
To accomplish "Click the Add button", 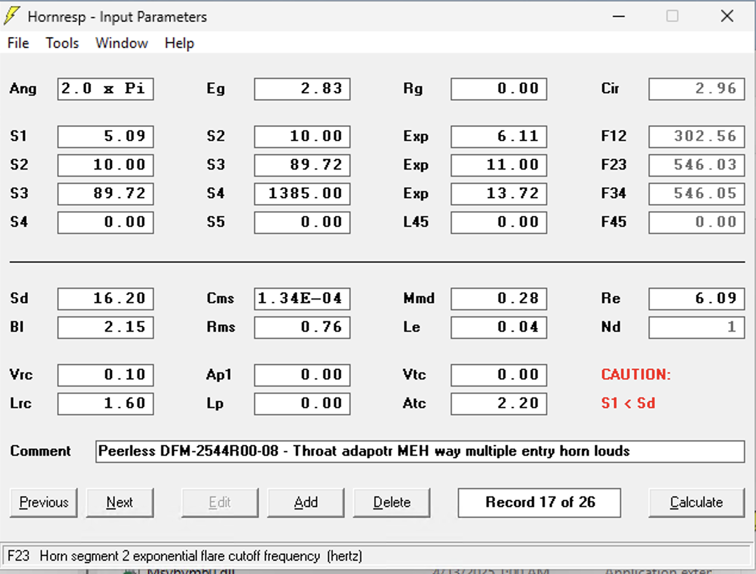I will [306, 502].
